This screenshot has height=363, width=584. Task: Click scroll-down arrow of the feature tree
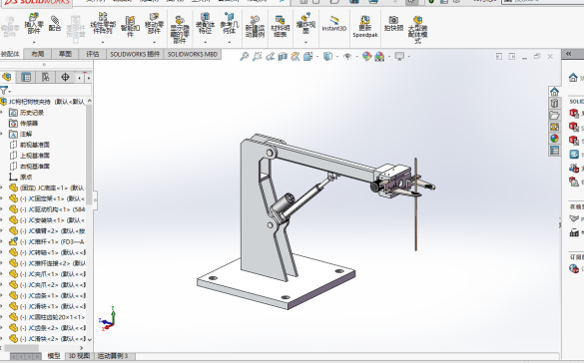(89, 339)
